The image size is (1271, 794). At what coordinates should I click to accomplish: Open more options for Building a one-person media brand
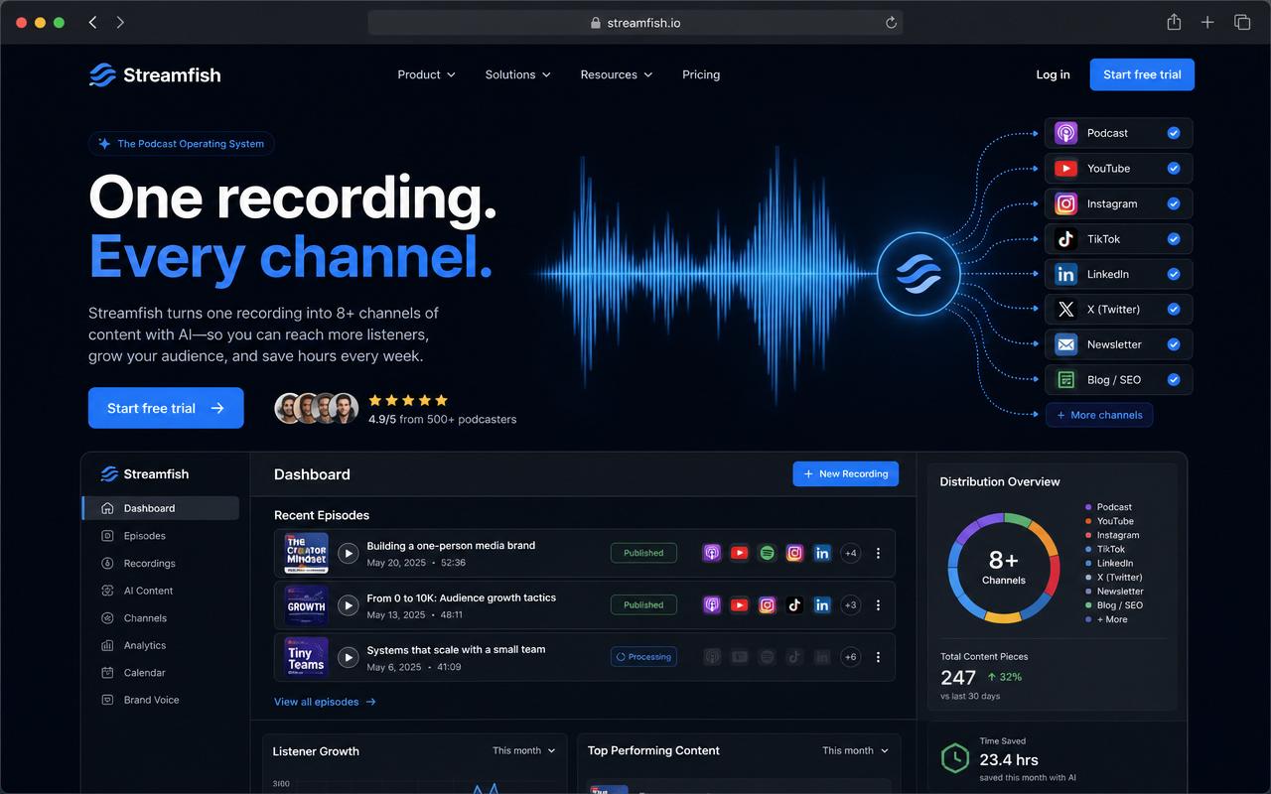(x=878, y=553)
